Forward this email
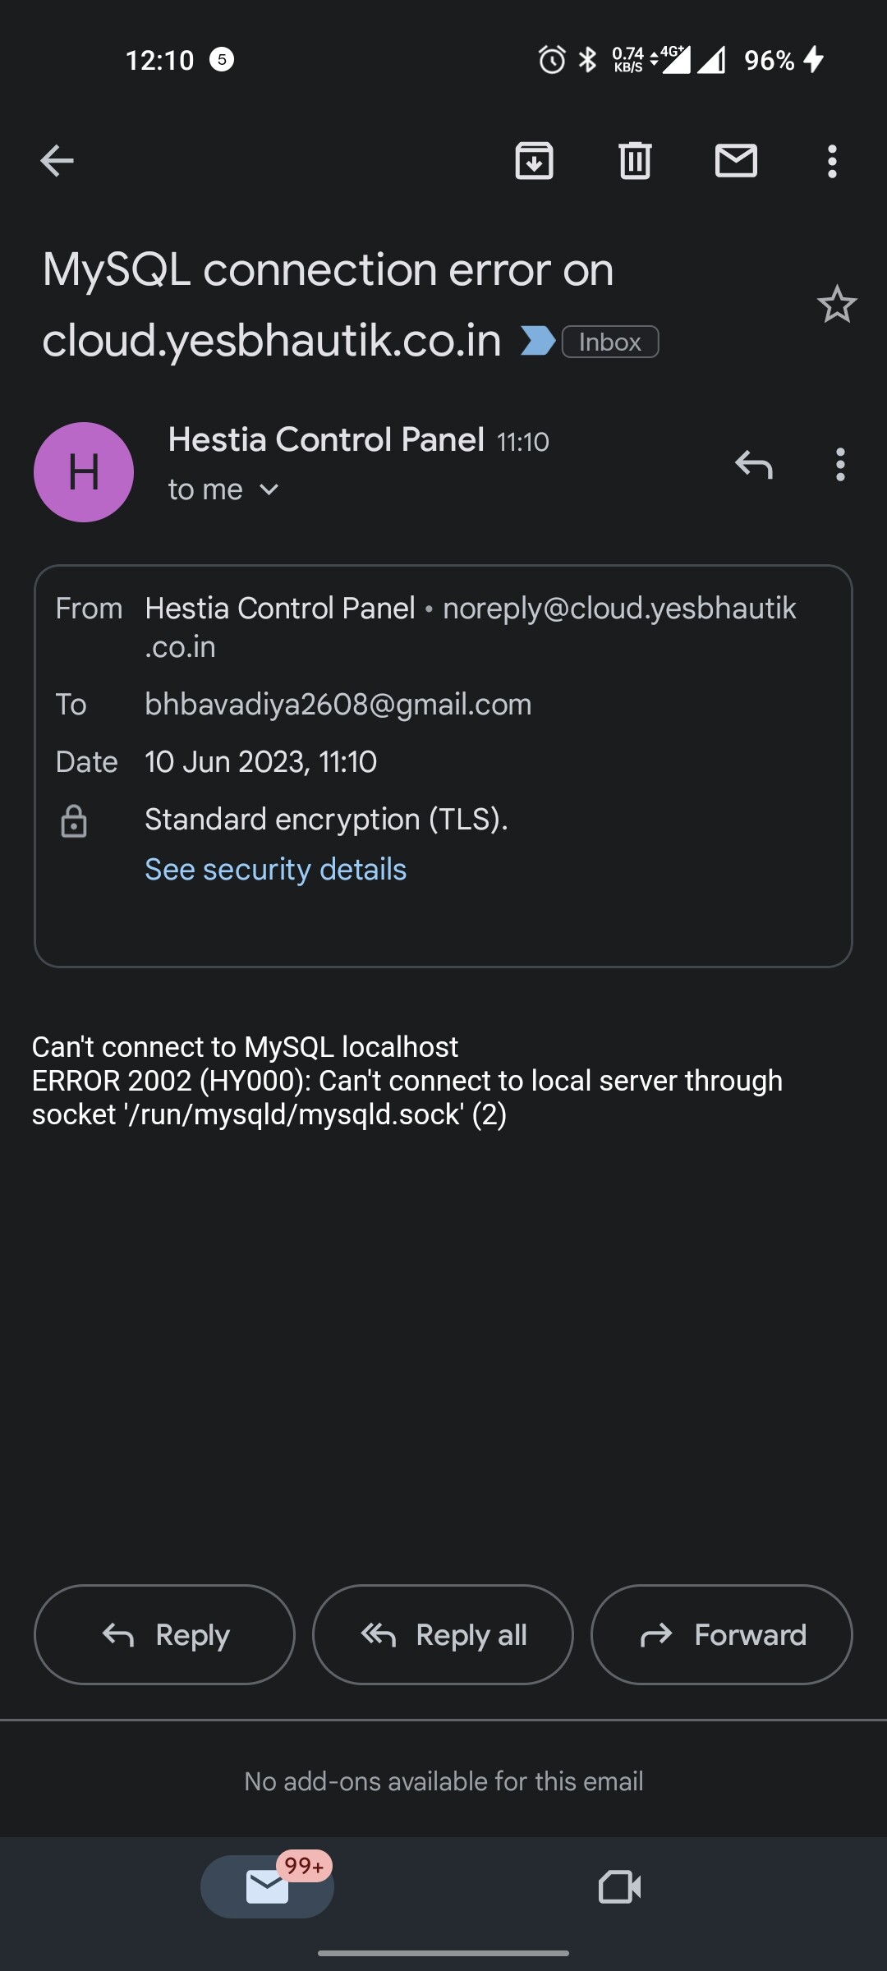Screen dimensions: 887x1971 (x=722, y=1634)
